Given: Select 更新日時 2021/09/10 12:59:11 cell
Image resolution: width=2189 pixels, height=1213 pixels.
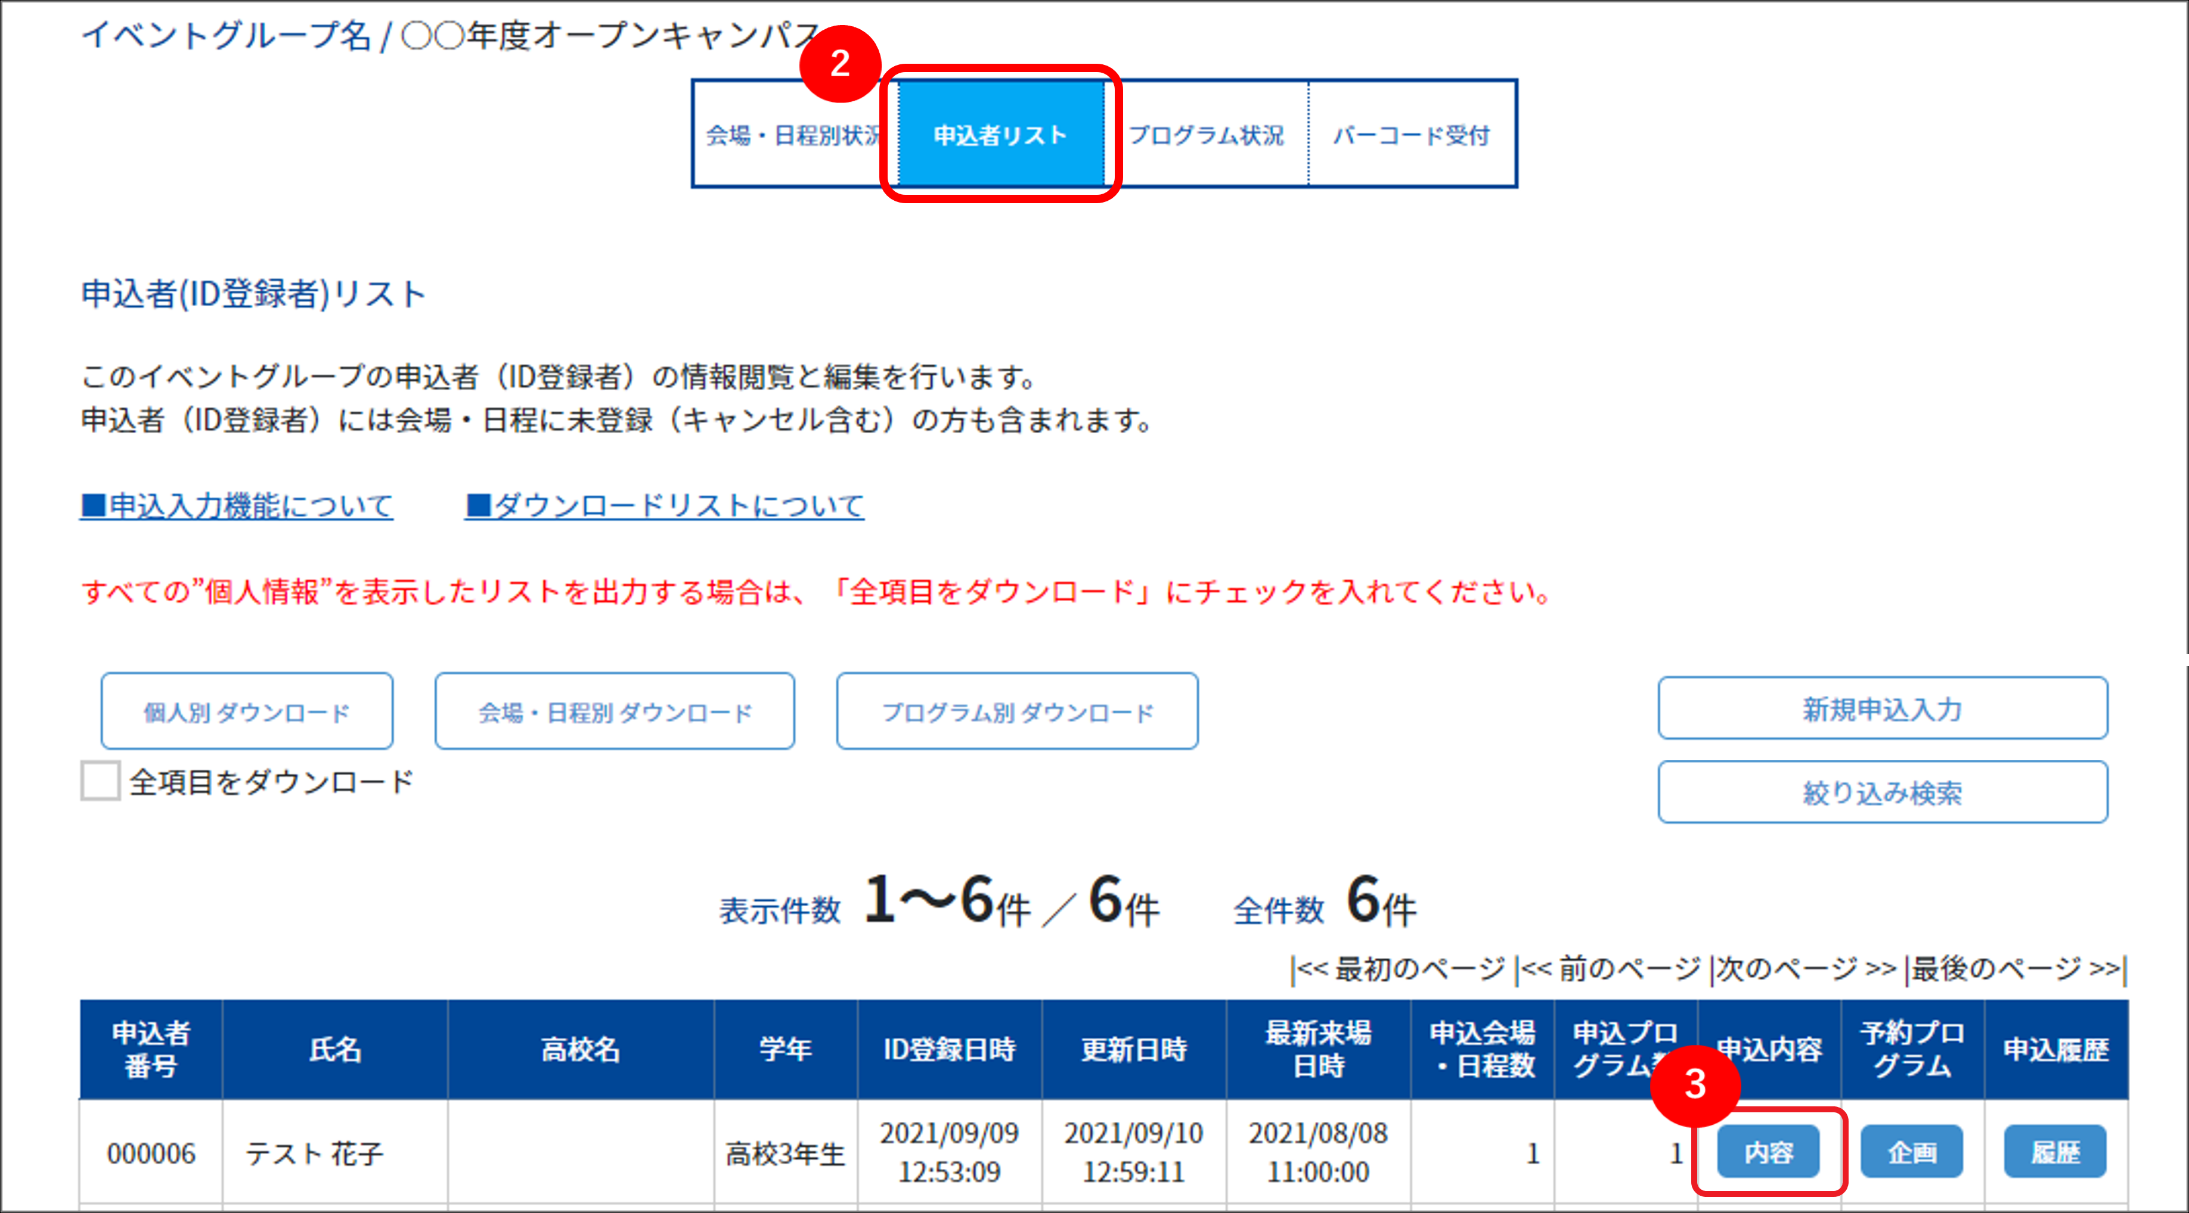Looking at the screenshot, I should (x=1134, y=1153).
